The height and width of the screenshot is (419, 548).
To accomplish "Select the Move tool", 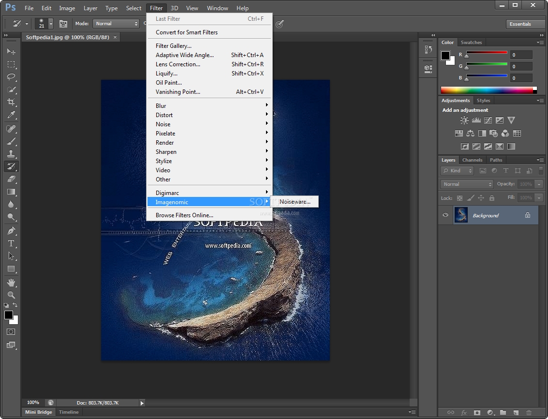I will (x=11, y=51).
